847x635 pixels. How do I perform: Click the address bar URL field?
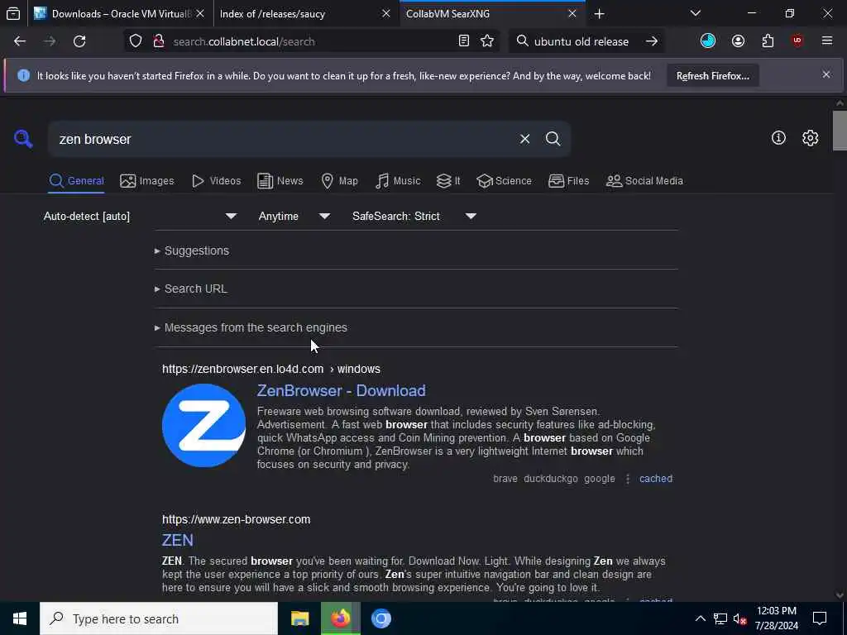tap(311, 41)
